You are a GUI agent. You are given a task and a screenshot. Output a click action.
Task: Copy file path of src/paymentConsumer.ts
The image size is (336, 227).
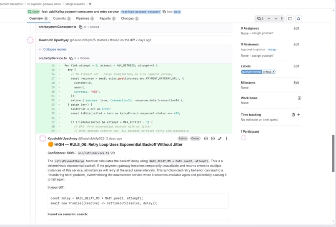tap(80, 27)
